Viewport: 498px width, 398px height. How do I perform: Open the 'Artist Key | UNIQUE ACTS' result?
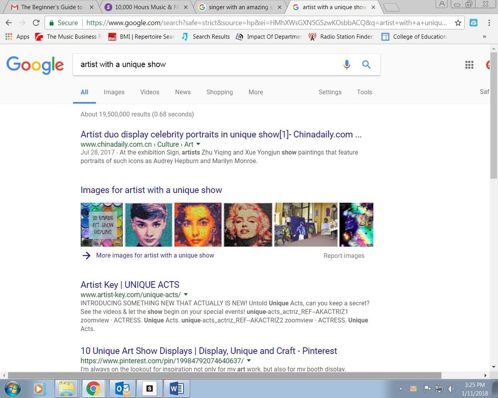point(130,285)
